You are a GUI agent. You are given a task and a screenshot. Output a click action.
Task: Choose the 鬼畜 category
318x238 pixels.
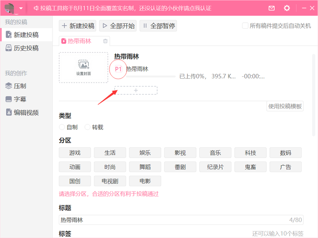(x=250, y=167)
